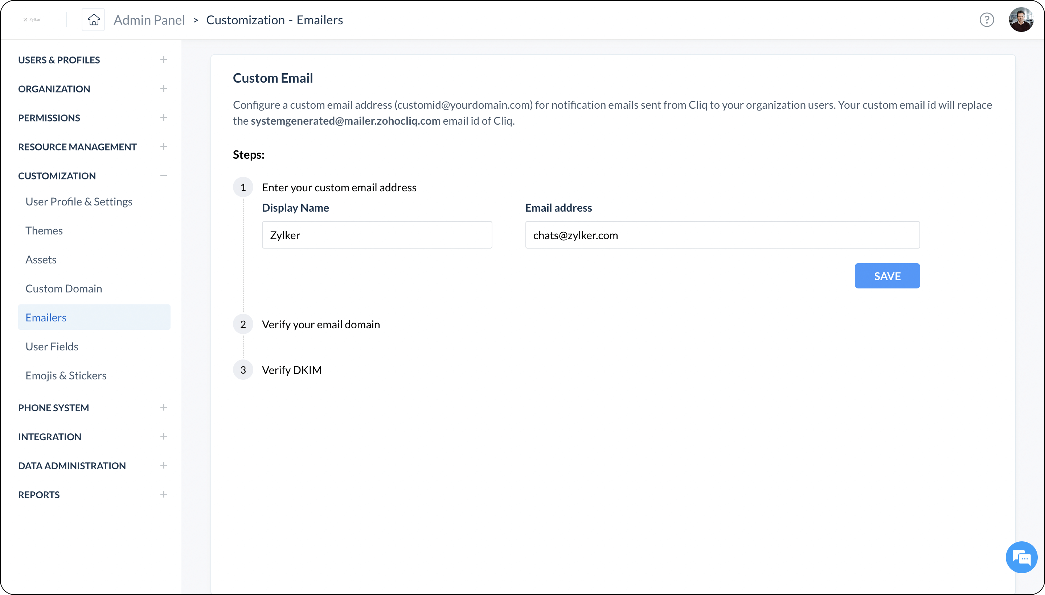Click the Display Name input field

pos(377,234)
